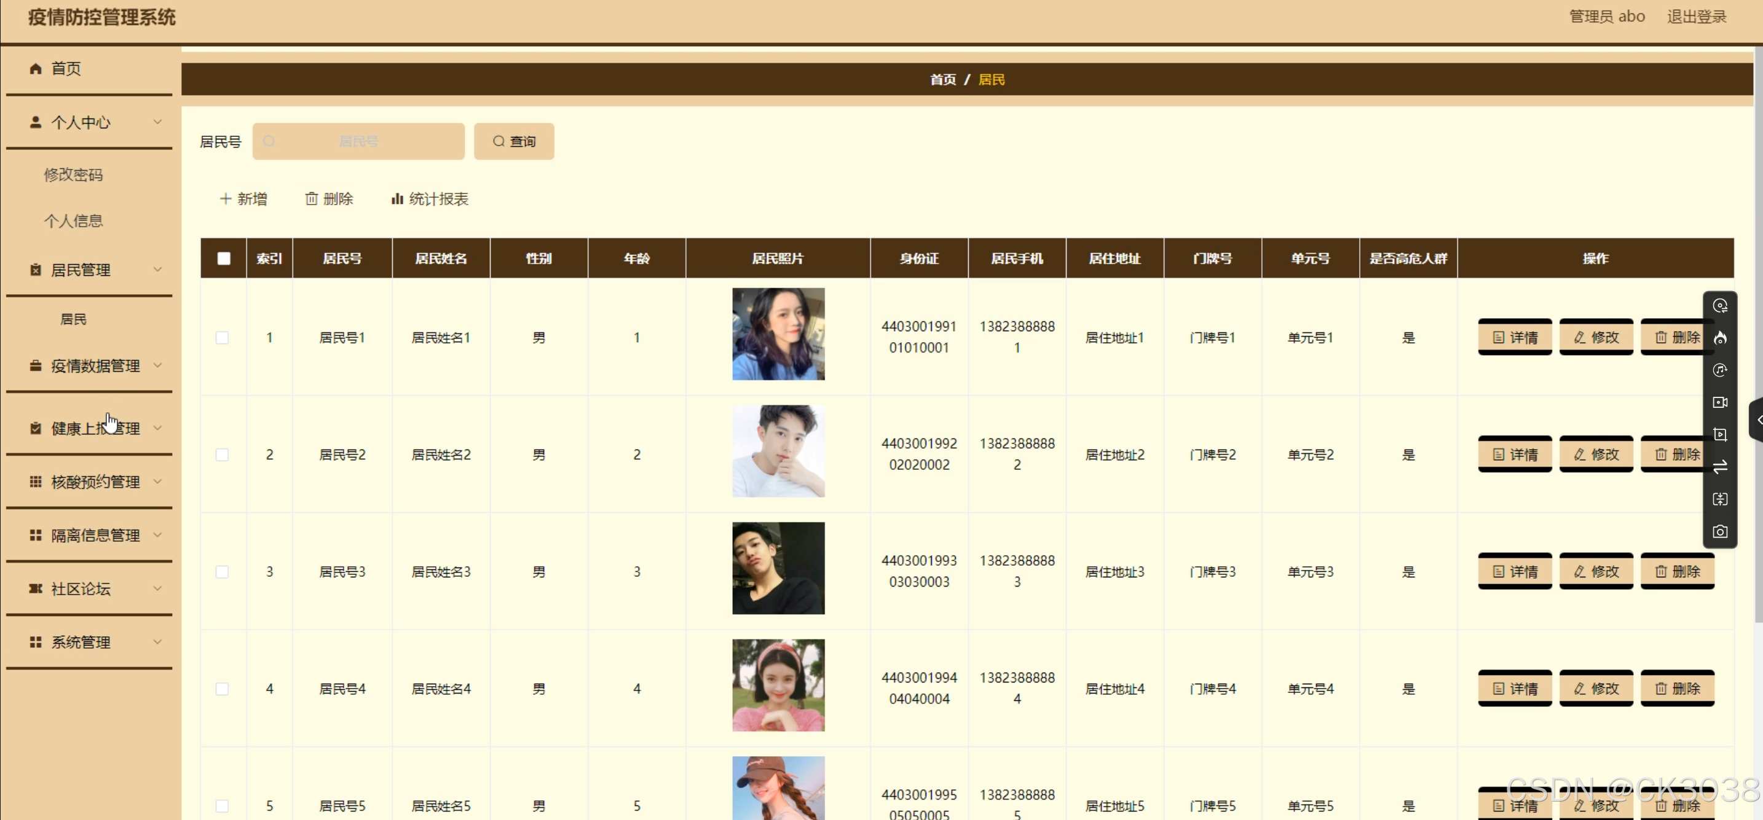Click 详情 button for 居民姓名2

click(1514, 455)
